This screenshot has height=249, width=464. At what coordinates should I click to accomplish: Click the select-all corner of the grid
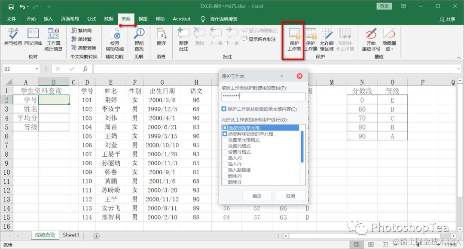(7, 82)
